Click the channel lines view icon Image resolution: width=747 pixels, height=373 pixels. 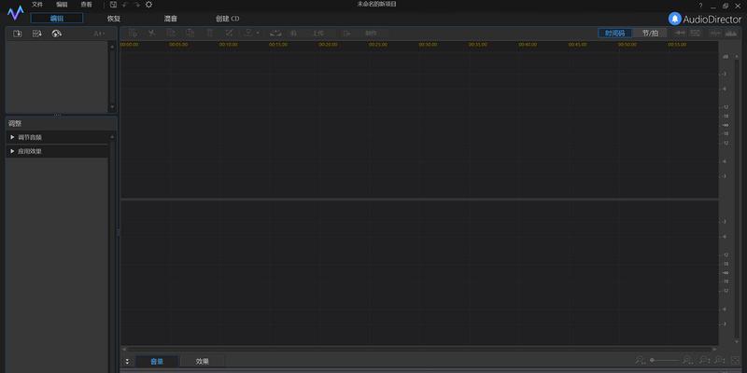[x=696, y=33]
